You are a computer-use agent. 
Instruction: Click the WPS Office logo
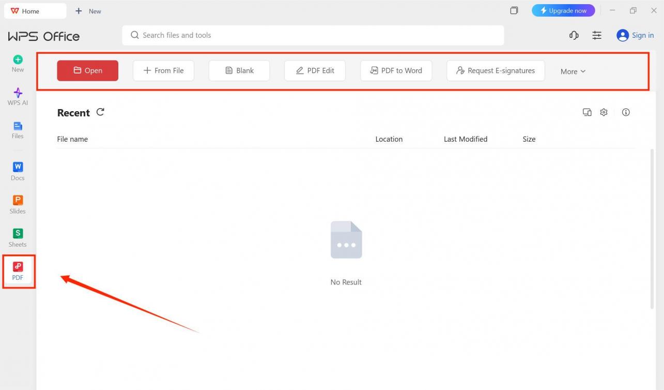coord(44,36)
